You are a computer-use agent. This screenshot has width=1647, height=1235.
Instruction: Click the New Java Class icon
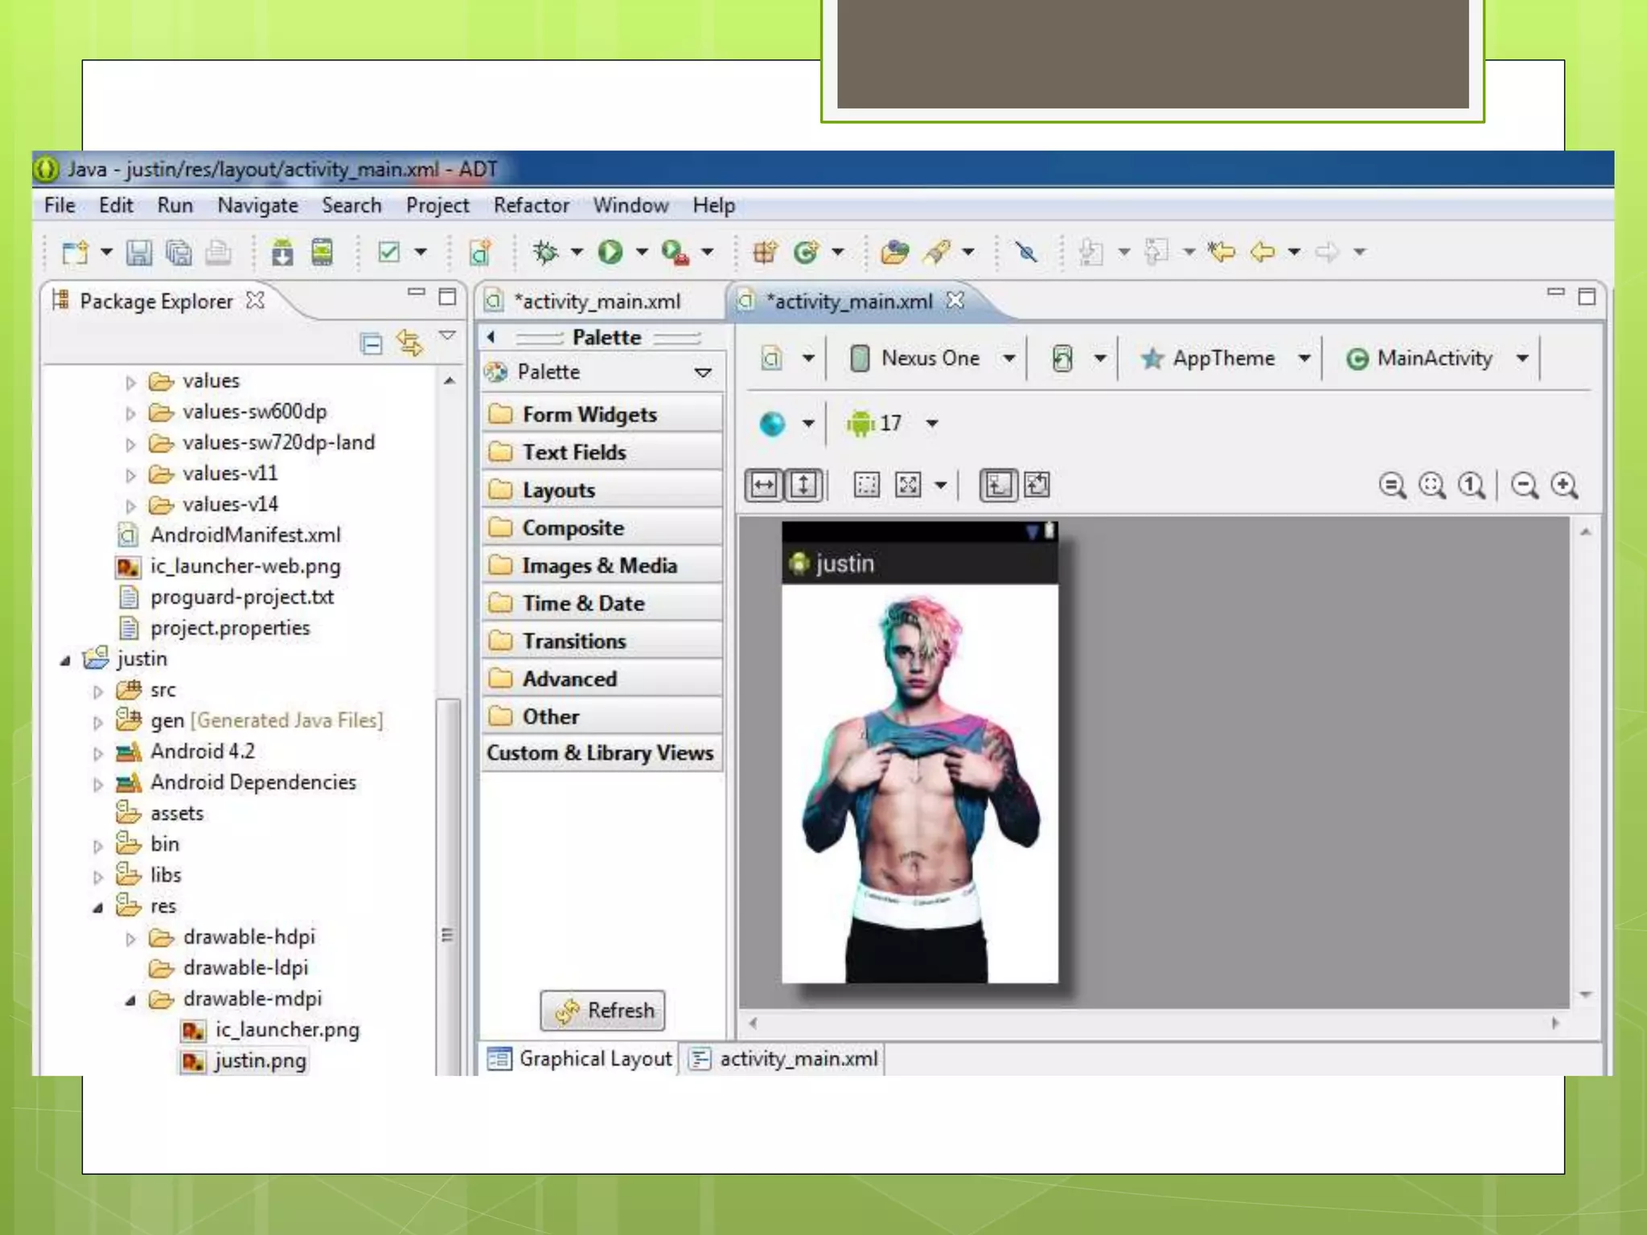coord(806,252)
